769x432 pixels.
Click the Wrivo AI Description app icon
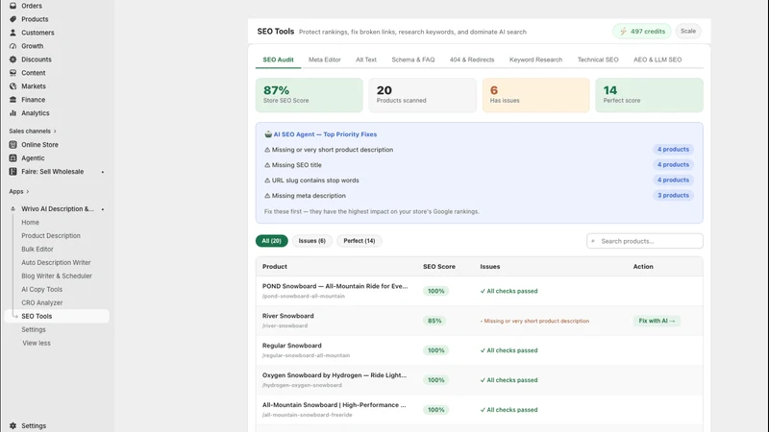coord(12,208)
